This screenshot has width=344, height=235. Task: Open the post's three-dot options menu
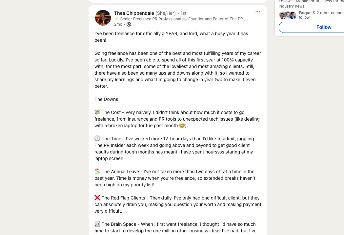pos(258,12)
